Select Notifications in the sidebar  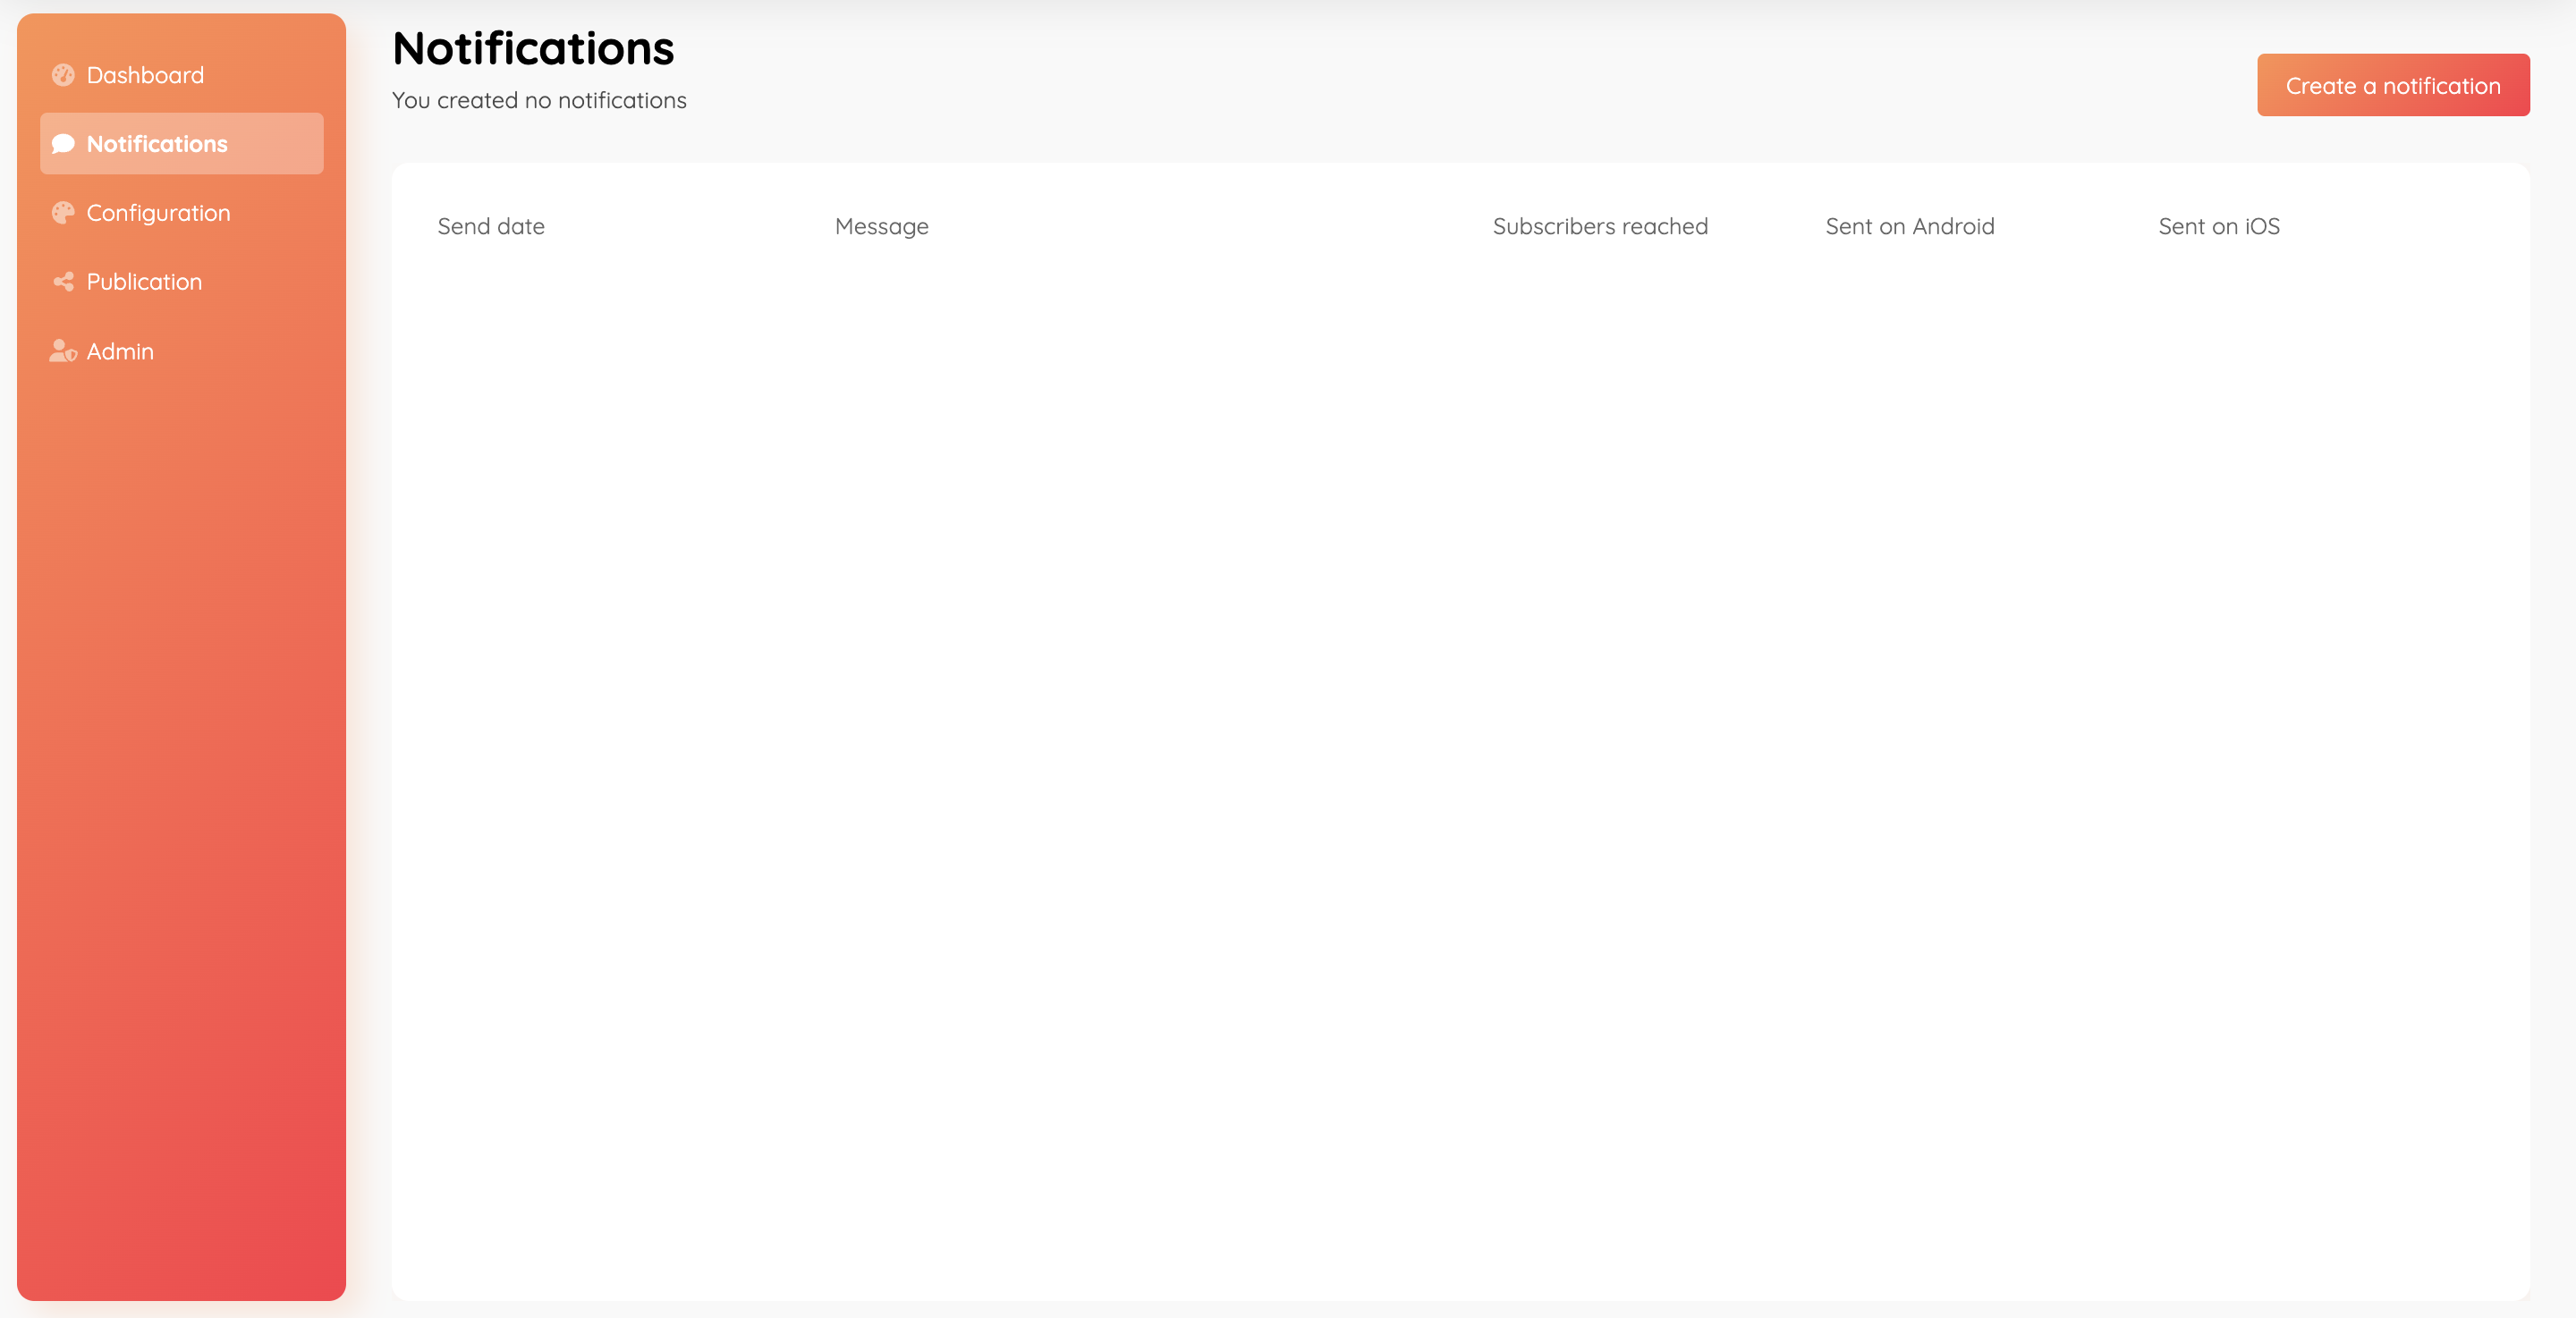coord(157,144)
